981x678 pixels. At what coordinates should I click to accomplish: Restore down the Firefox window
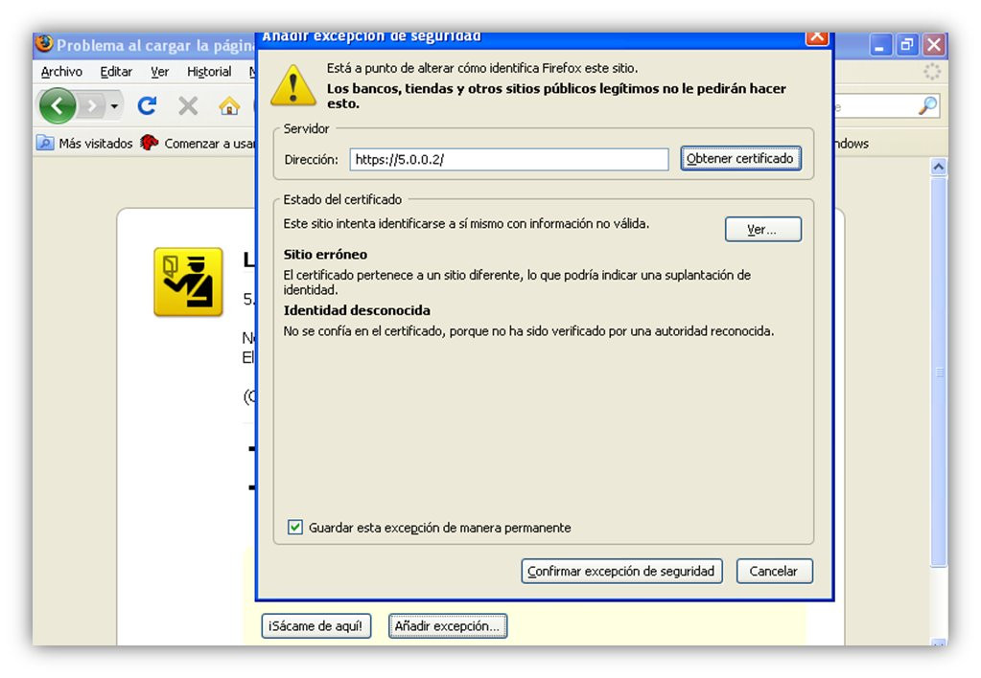tap(906, 45)
